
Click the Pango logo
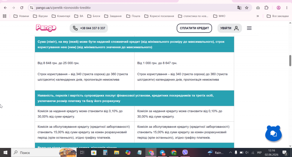(x=46, y=28)
